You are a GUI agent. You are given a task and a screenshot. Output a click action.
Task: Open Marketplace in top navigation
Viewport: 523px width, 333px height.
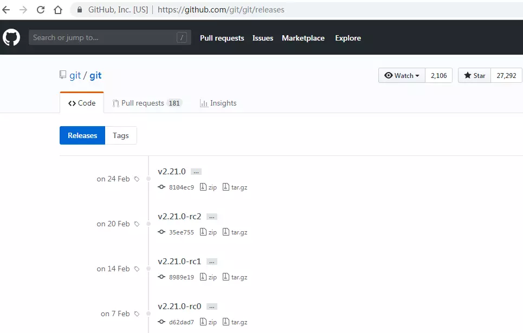(303, 38)
